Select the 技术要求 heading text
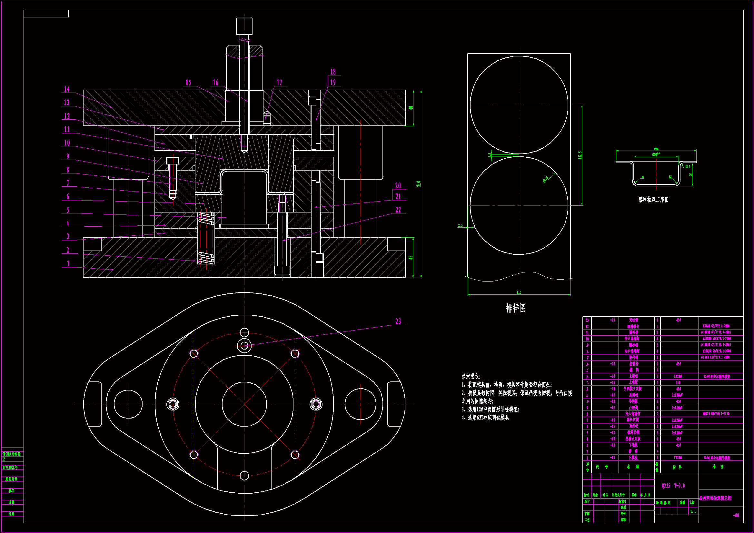 (471, 377)
